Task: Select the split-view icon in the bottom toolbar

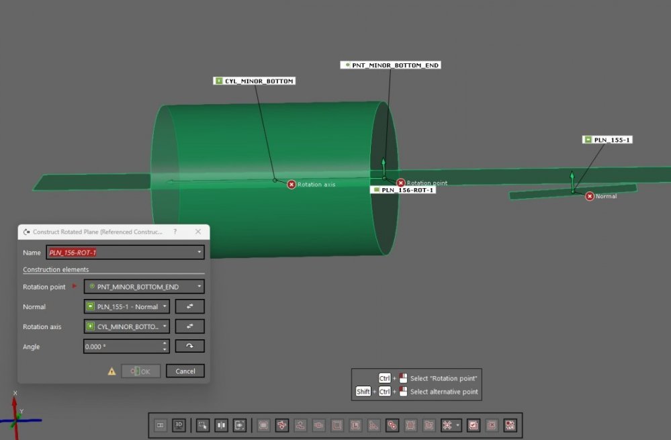Action: pyautogui.click(x=221, y=425)
